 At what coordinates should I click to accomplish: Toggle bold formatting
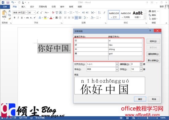(14, 18)
